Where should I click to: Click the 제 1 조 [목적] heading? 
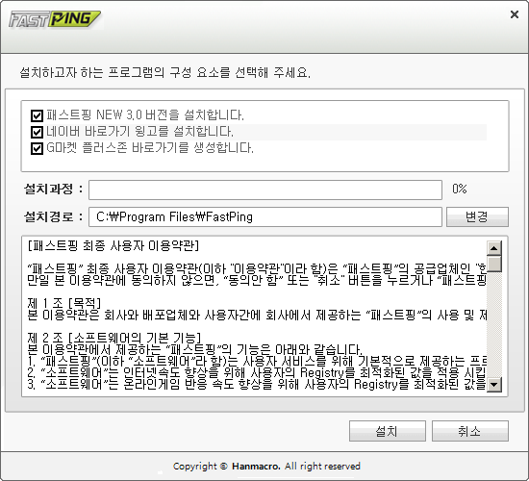(64, 303)
